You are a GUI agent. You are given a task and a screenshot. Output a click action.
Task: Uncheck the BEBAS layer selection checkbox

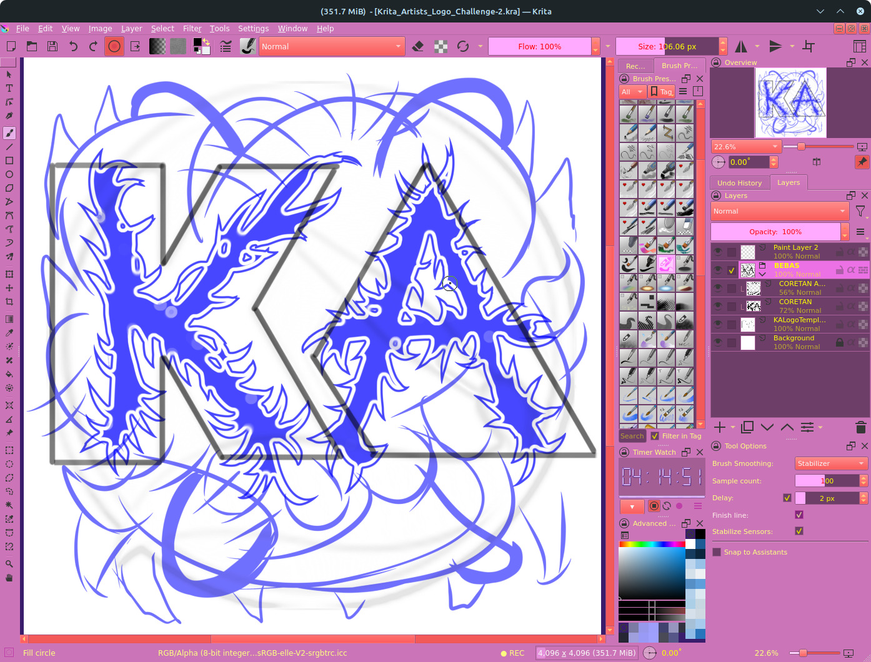tap(732, 270)
